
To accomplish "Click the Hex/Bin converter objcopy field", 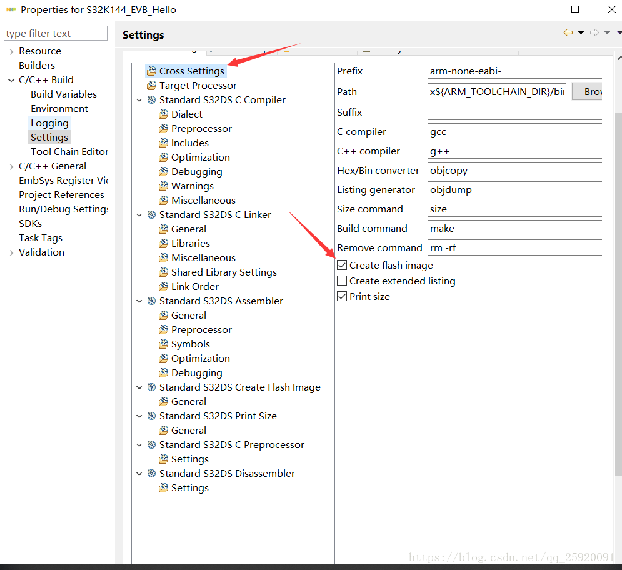I will pos(514,171).
